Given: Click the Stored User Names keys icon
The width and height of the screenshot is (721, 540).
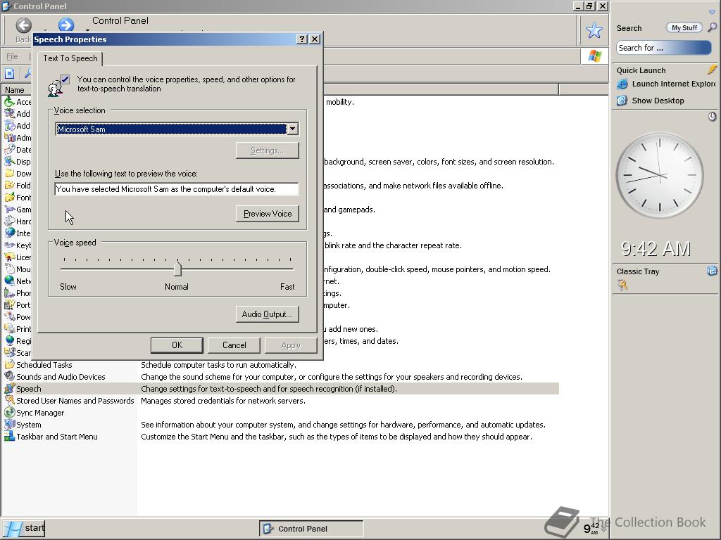Looking at the screenshot, I should (x=9, y=400).
